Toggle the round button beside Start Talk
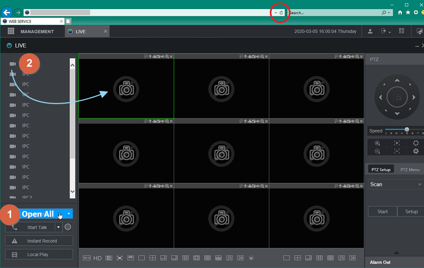 (x=67, y=227)
